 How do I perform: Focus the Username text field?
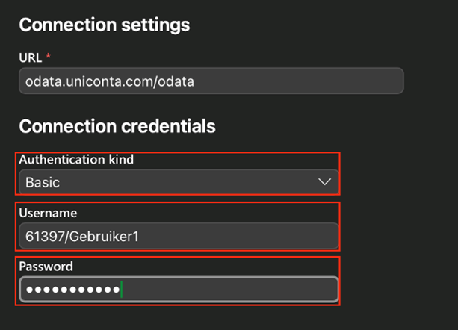[x=178, y=236]
